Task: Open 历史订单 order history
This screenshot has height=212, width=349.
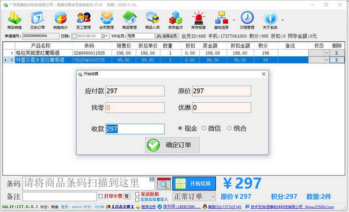Action: click(38, 20)
